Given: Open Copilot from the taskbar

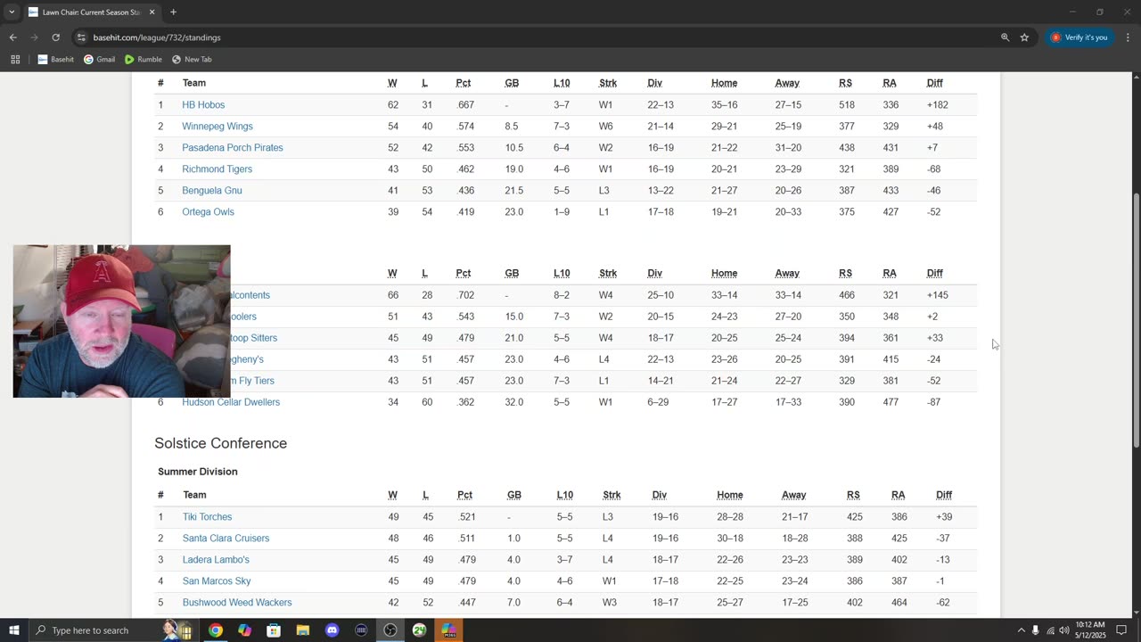Looking at the screenshot, I should pyautogui.click(x=244, y=630).
